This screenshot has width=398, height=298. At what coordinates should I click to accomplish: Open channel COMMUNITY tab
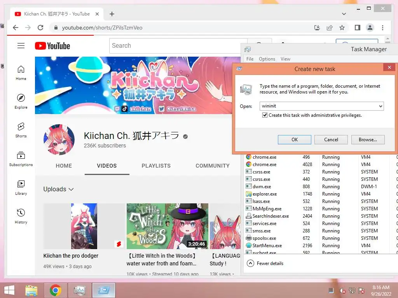pyautogui.click(x=213, y=166)
